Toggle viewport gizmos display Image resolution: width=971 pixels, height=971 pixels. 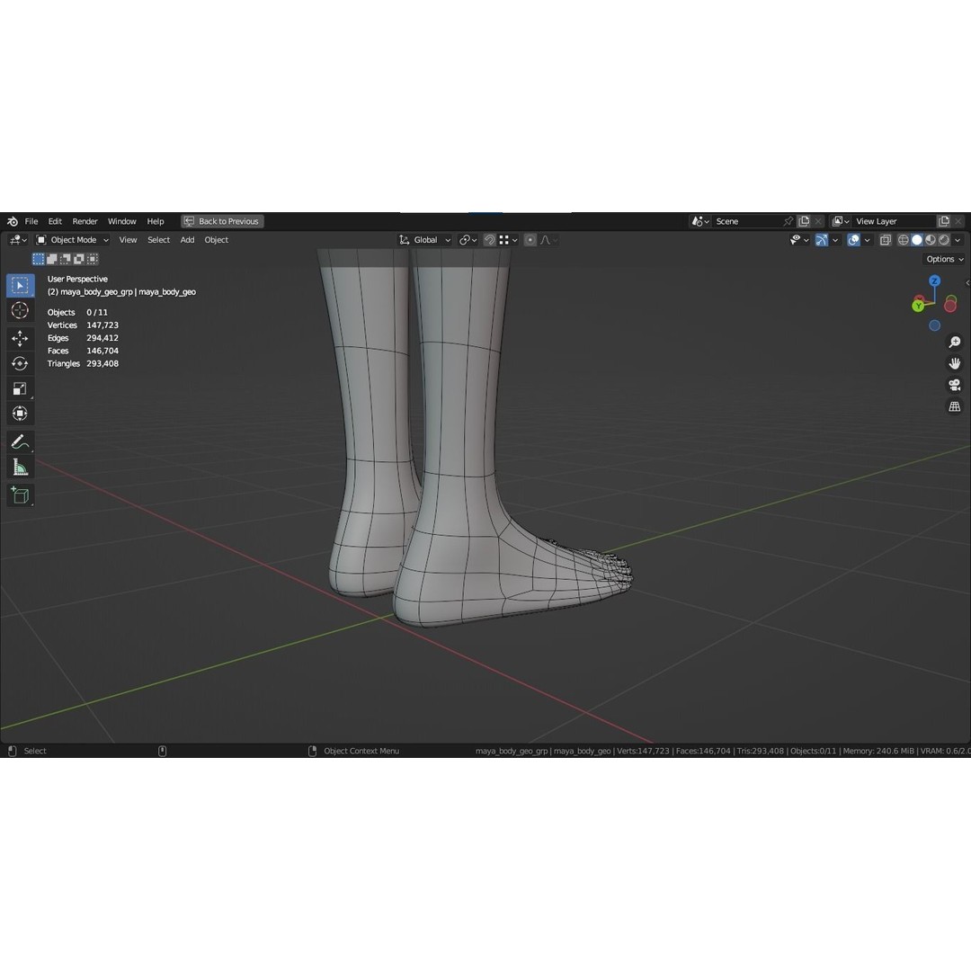[822, 240]
